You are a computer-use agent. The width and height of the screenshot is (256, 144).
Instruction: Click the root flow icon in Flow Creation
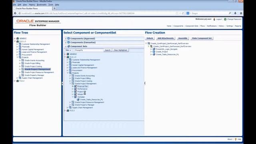(149, 44)
